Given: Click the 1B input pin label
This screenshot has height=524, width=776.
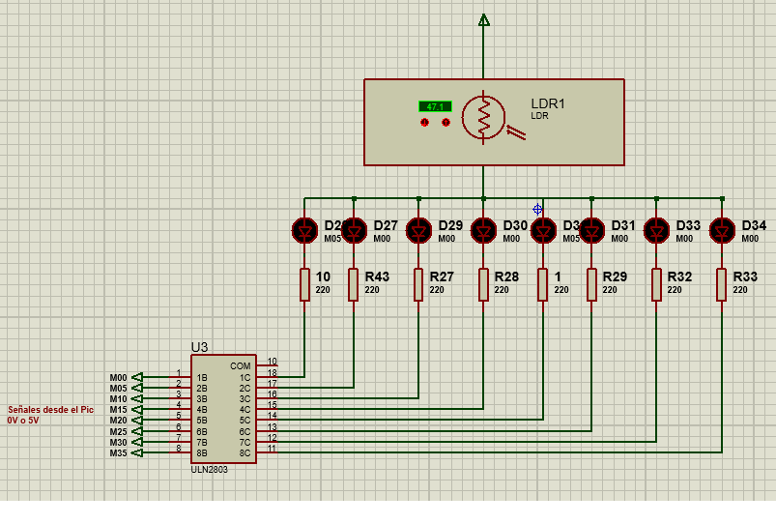Looking at the screenshot, I should pos(201,377).
